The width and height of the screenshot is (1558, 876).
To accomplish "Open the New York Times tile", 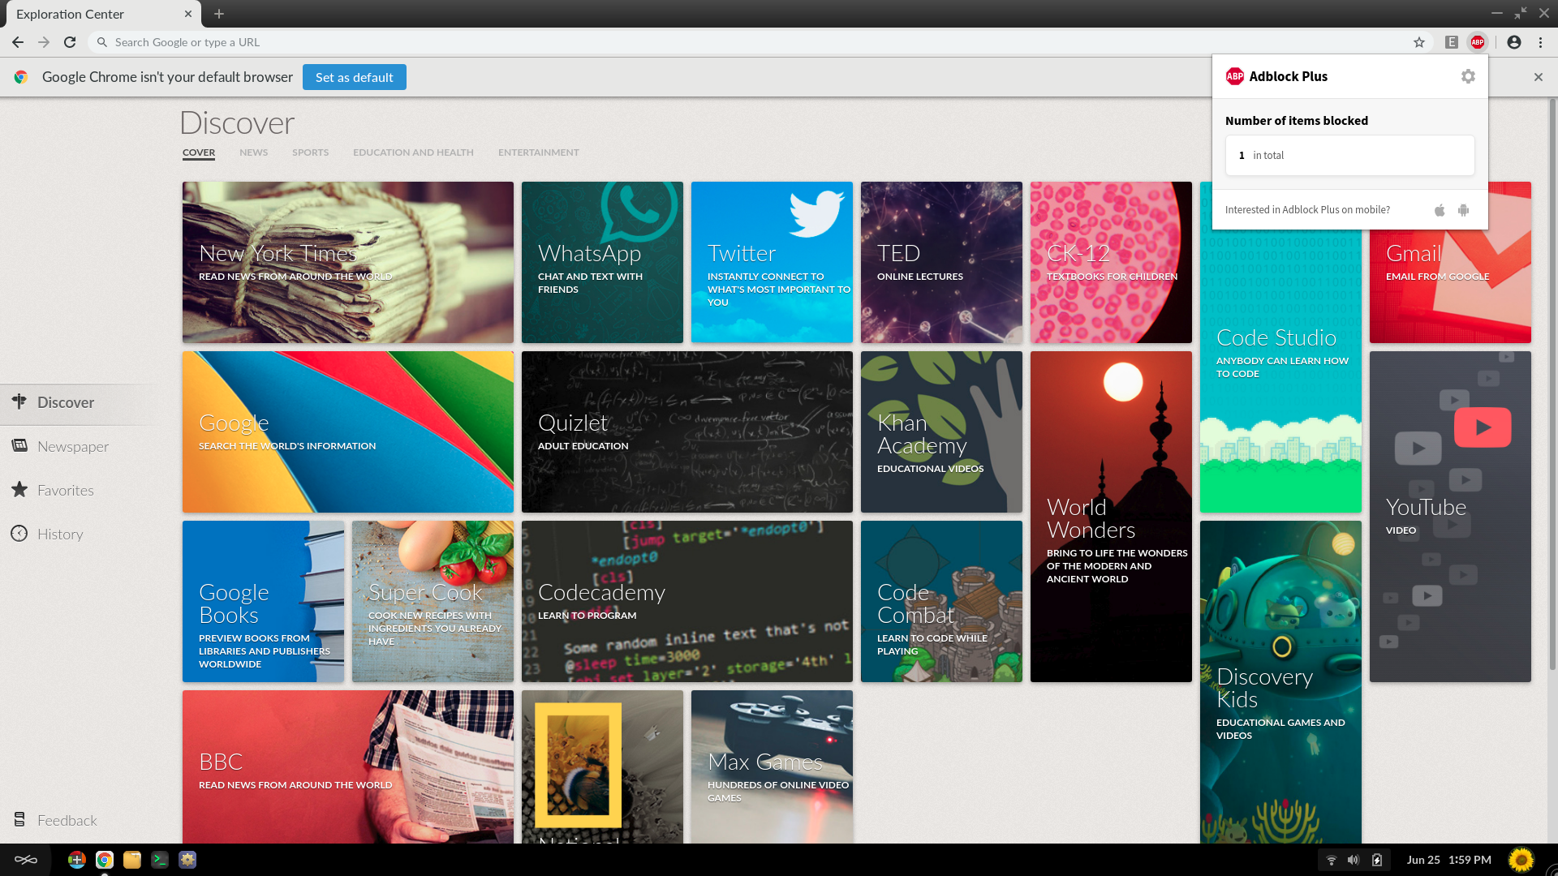I will pos(348,262).
